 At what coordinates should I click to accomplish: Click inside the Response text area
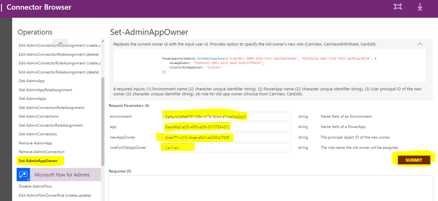click(271, 188)
